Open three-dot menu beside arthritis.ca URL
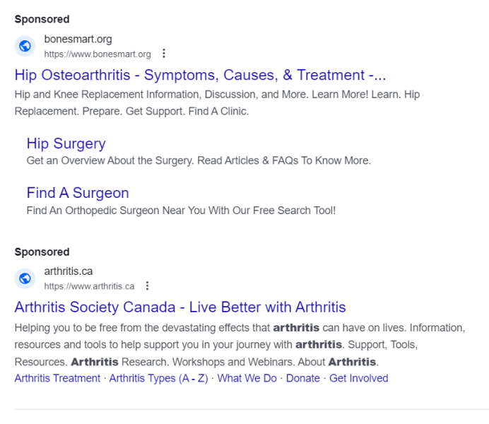The height and width of the screenshot is (424, 489). click(147, 286)
